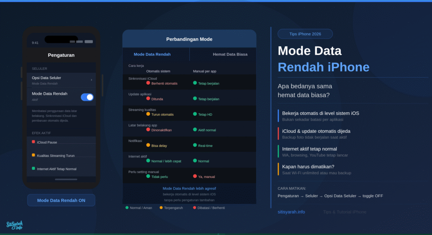
Task: Click 'Kapan harus dimatikan?' heading
Action: pos(308,166)
